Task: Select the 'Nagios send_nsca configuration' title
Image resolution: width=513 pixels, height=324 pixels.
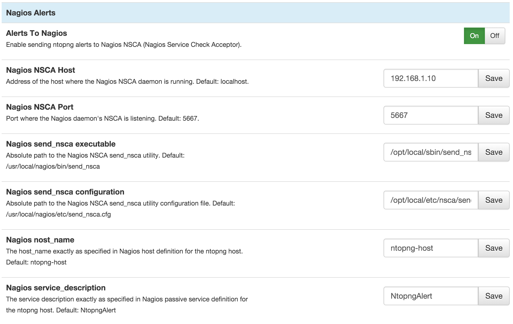Action: (x=65, y=192)
